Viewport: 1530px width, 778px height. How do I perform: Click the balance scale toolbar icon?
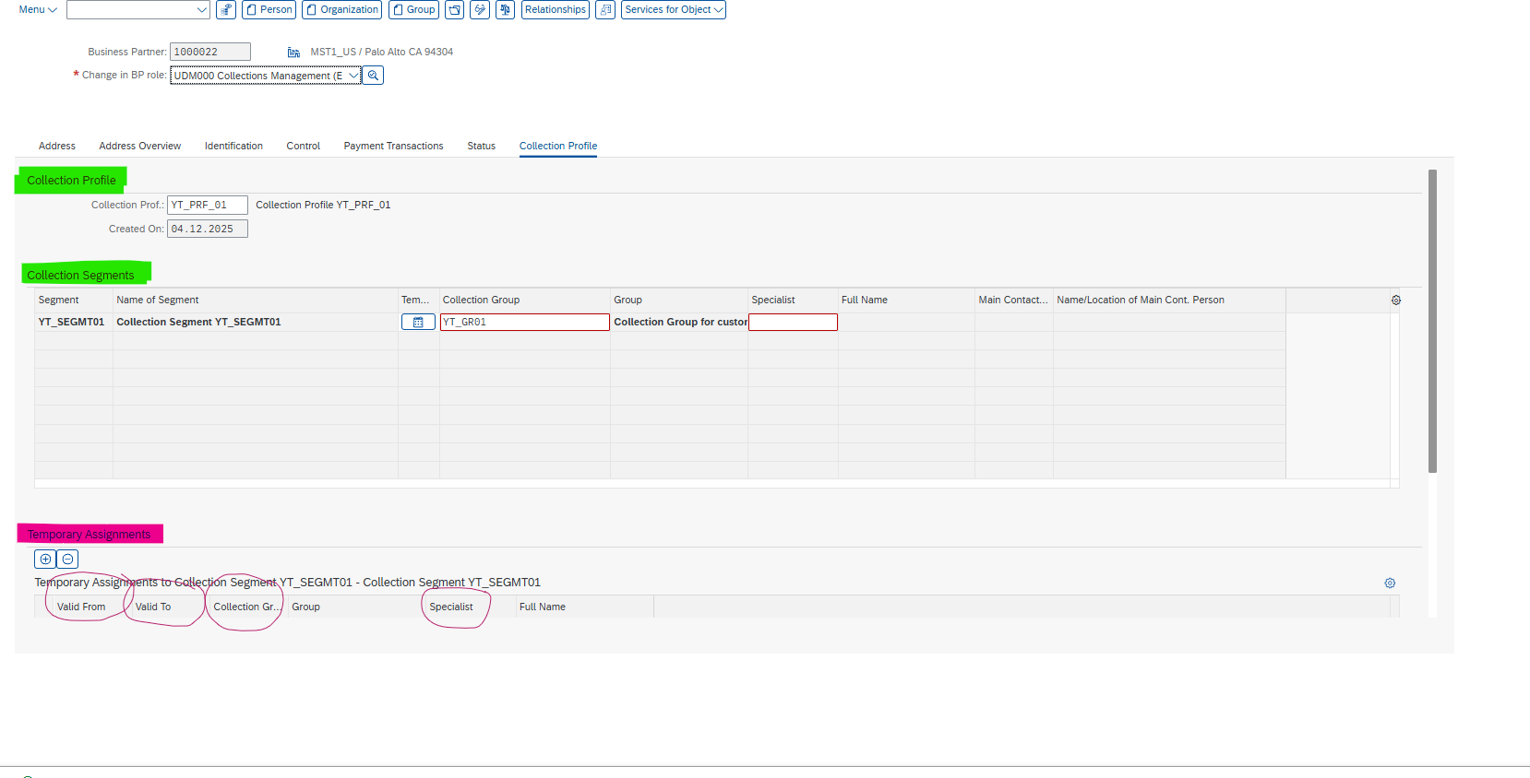pos(505,10)
